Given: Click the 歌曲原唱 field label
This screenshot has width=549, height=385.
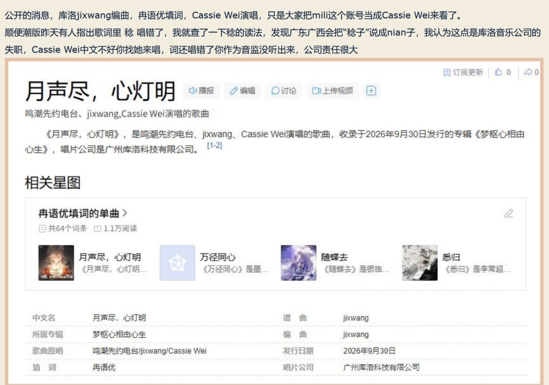Looking at the screenshot, I should [x=48, y=350].
